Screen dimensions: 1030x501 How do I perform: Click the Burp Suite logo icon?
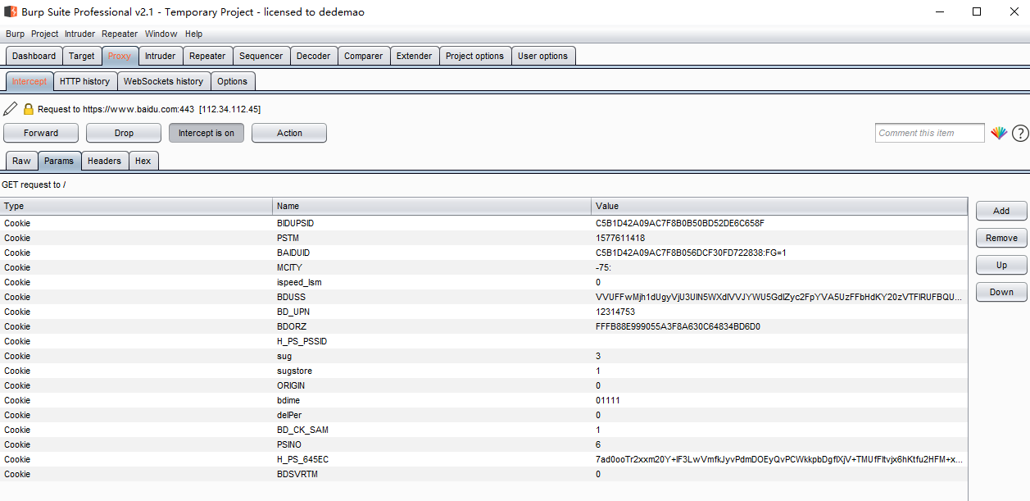(x=11, y=11)
